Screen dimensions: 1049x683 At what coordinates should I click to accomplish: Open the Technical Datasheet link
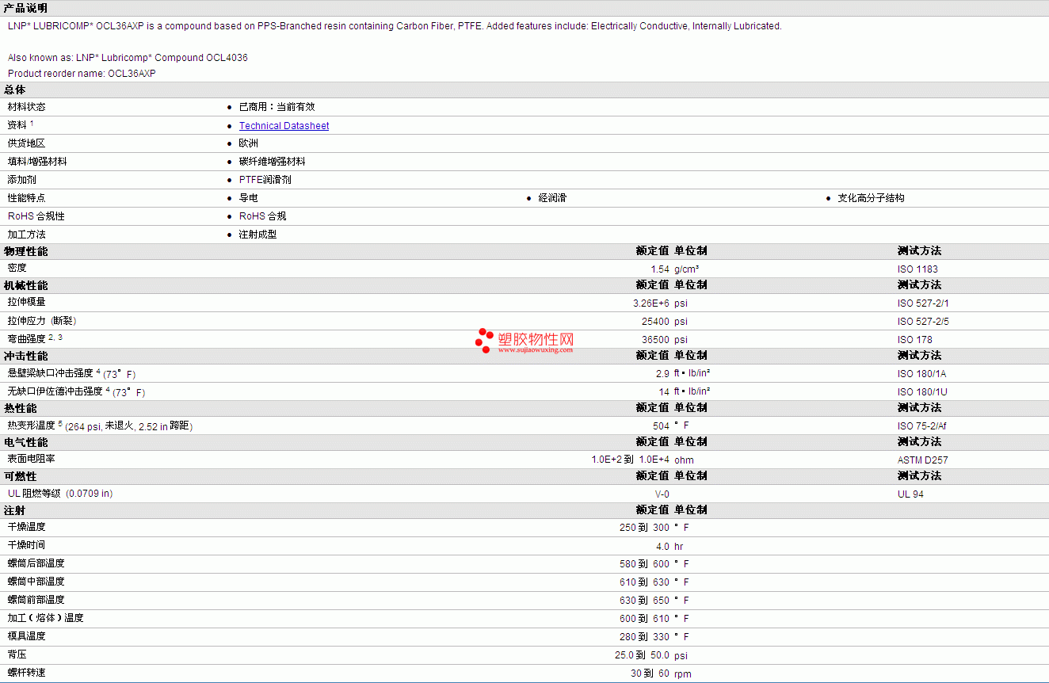tap(284, 126)
